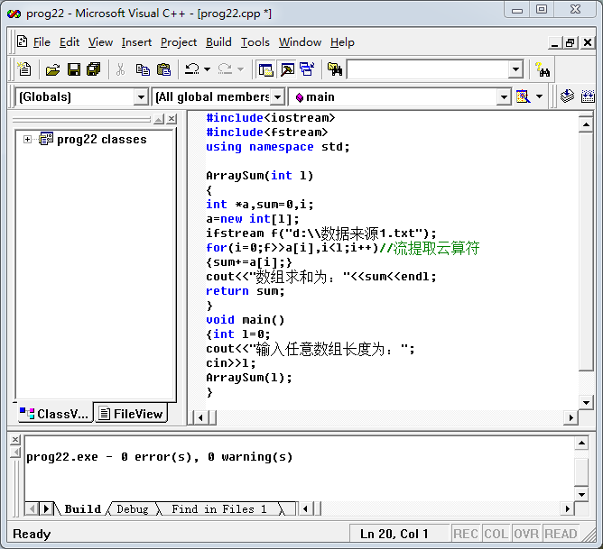Click the Search help binoculars icon
This screenshot has width=603, height=549.
click(543, 69)
